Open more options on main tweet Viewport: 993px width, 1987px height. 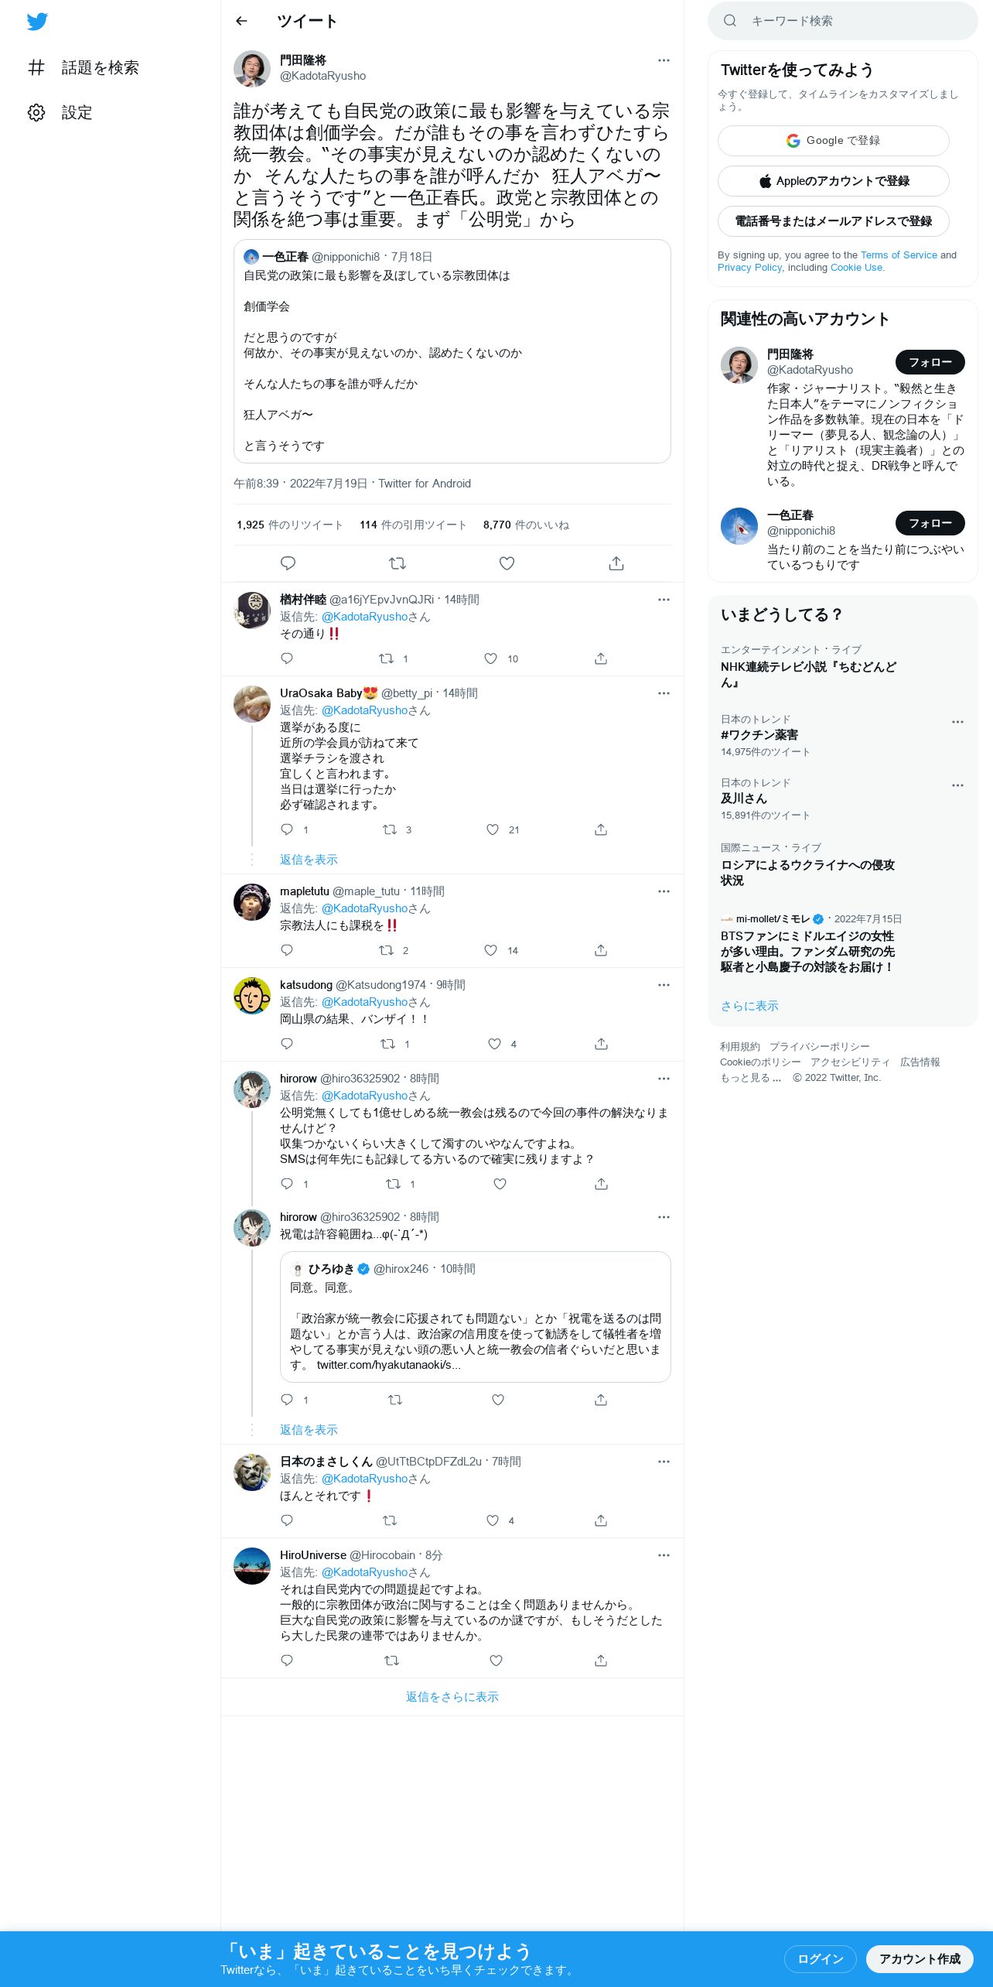(664, 60)
